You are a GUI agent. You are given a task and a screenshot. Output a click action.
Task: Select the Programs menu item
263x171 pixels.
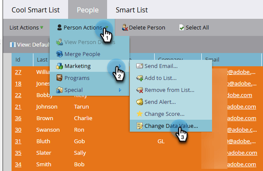tap(90, 78)
